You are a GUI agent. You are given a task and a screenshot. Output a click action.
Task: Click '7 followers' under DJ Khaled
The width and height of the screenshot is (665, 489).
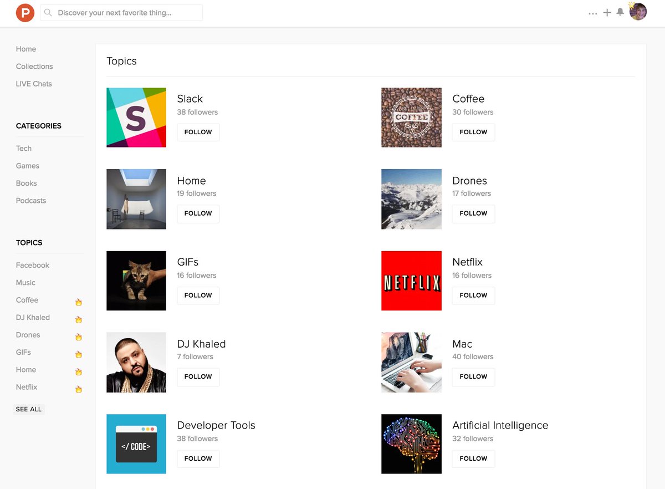[x=195, y=356]
